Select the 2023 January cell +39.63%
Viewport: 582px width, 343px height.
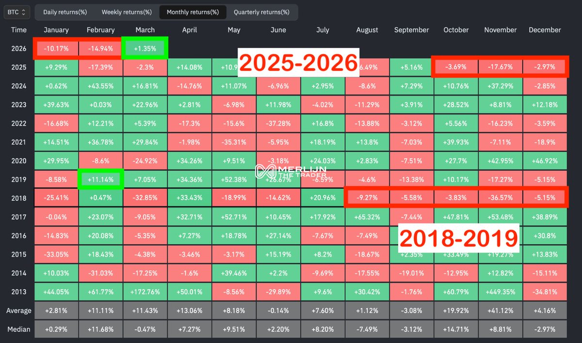[x=56, y=105]
